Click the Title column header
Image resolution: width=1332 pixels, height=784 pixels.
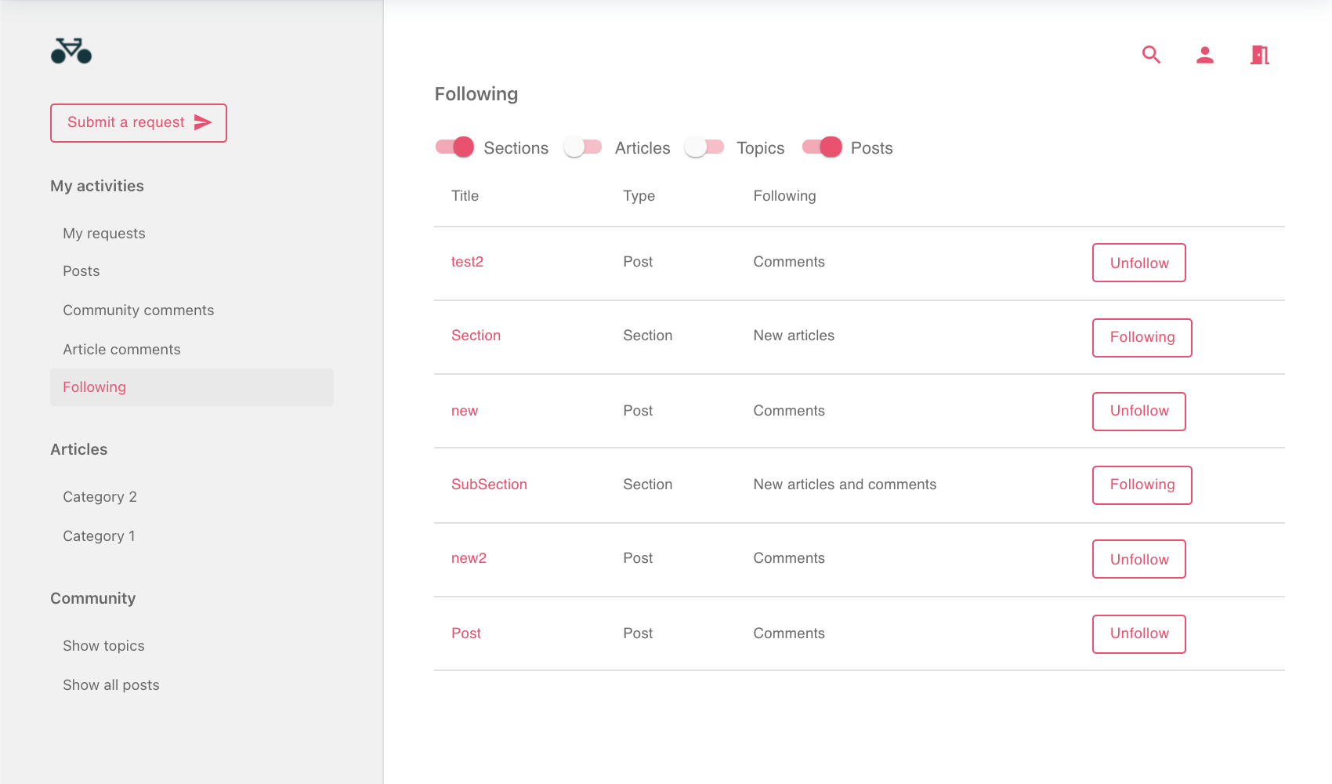point(465,196)
